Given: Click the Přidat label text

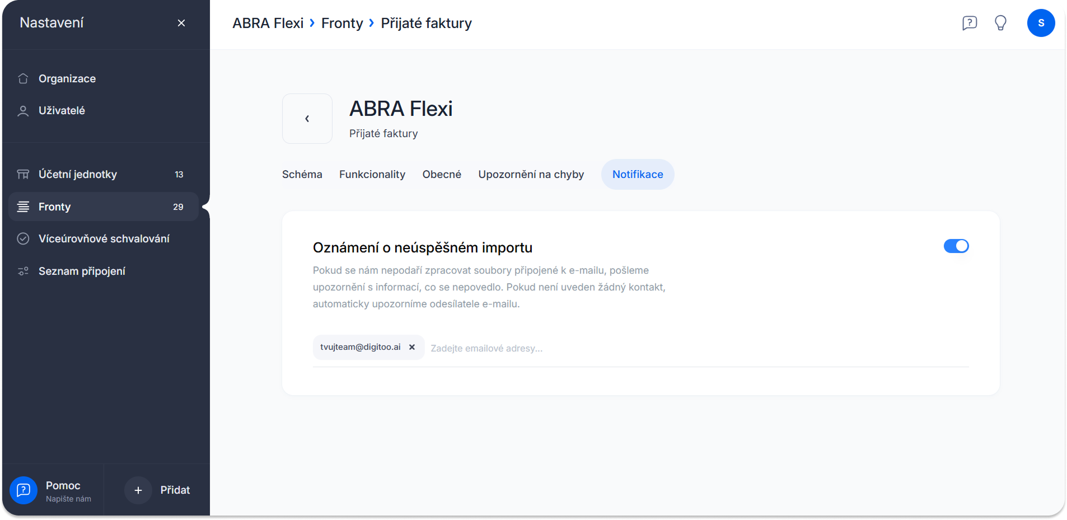Looking at the screenshot, I should (175, 490).
